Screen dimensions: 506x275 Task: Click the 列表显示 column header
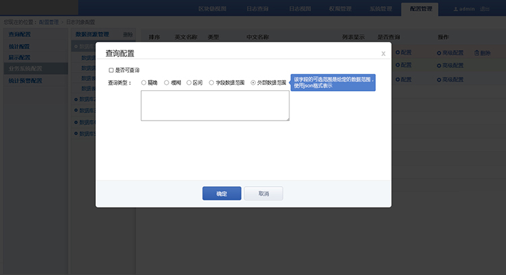tap(354, 37)
